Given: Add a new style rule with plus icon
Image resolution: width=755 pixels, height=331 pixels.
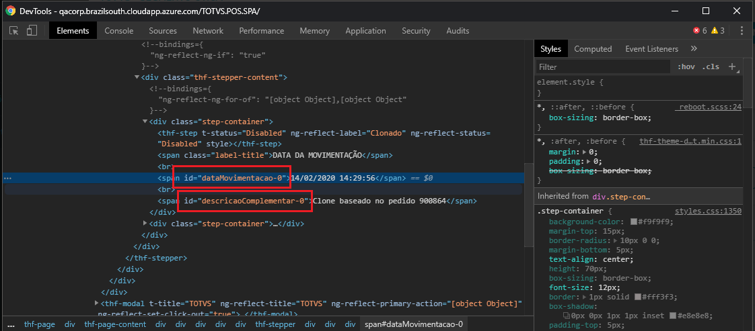Looking at the screenshot, I should click(x=732, y=66).
